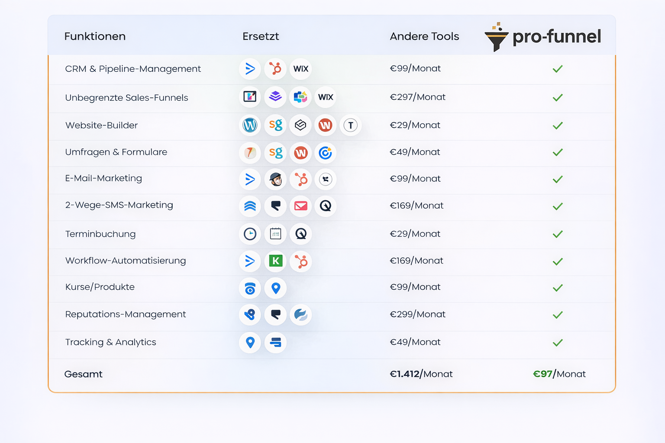Click the green checkmark for CRM & Pipeline-Management
665x443 pixels.
[558, 69]
